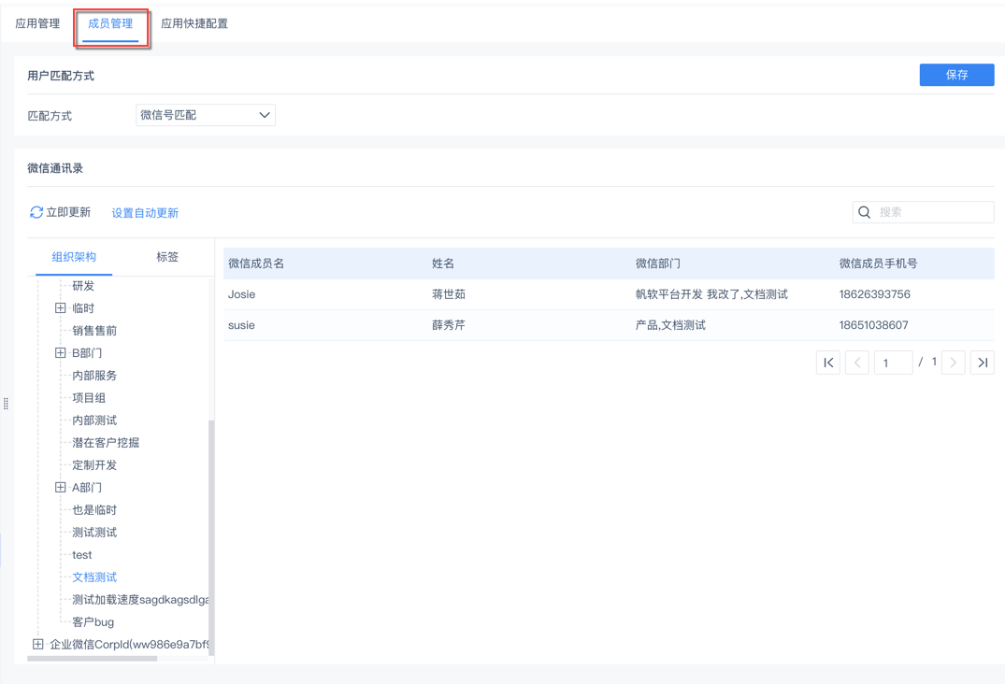Select 定制开发 in the tree
The width and height of the screenshot is (1005, 684).
tap(94, 465)
